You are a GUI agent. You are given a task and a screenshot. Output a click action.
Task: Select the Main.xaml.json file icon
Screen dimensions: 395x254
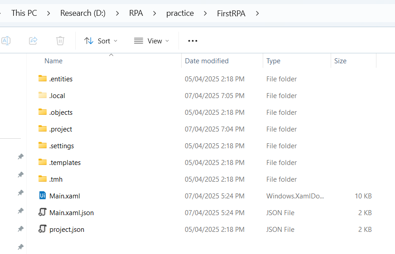pos(43,212)
